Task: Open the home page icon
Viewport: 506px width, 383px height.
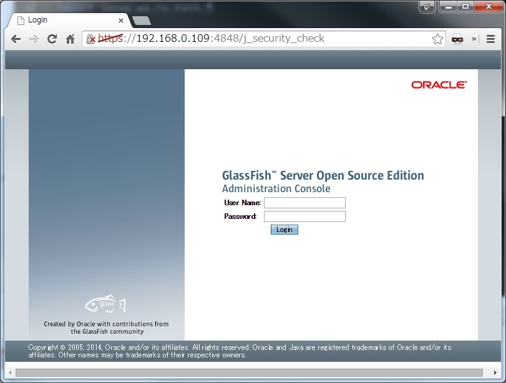Action: tap(70, 39)
